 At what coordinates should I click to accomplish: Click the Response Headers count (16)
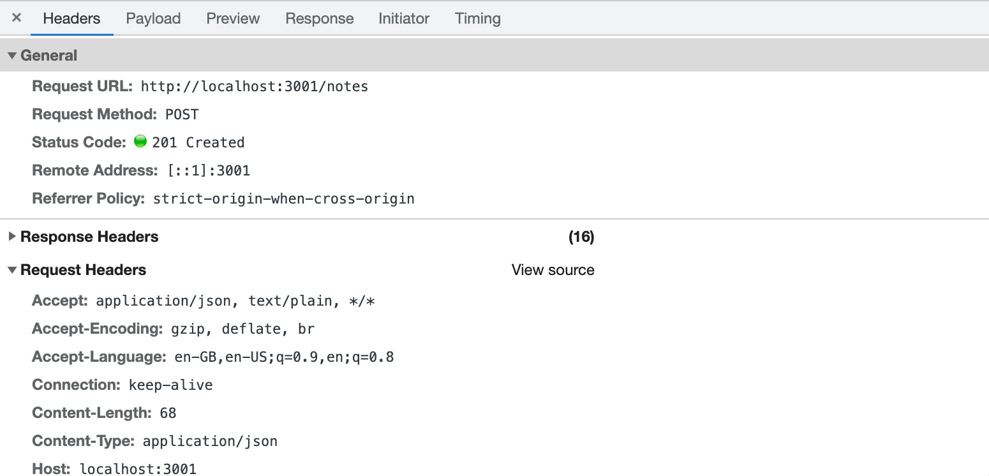tap(581, 237)
